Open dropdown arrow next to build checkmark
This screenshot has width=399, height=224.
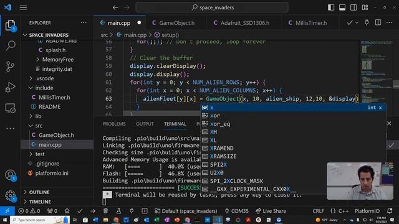pos(357,23)
